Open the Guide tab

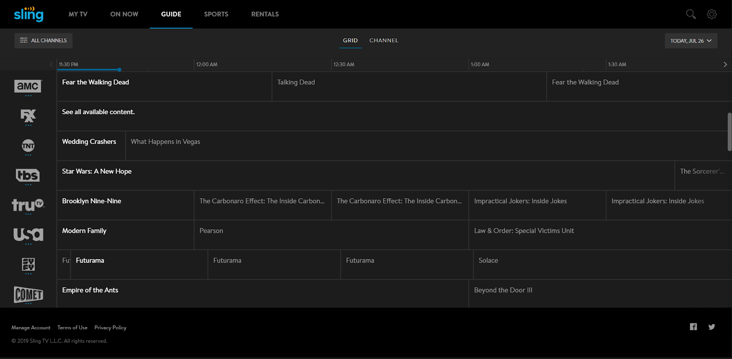tap(171, 14)
